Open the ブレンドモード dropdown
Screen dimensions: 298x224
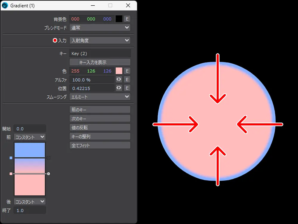100,27
